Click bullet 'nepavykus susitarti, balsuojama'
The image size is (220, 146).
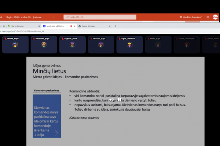[130, 105]
